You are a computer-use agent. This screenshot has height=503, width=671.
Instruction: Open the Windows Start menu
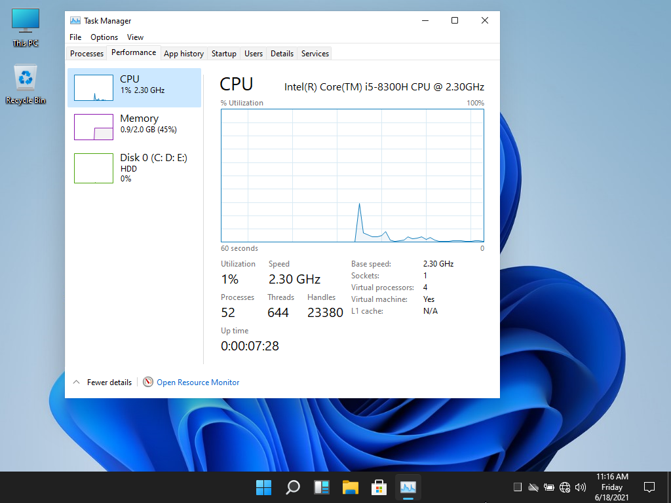[x=263, y=487]
